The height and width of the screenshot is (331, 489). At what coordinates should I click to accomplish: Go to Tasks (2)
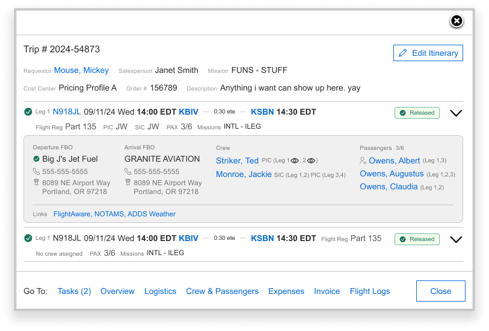coord(74,291)
